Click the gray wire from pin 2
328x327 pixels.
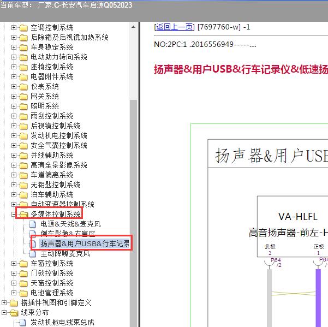click(270, 298)
